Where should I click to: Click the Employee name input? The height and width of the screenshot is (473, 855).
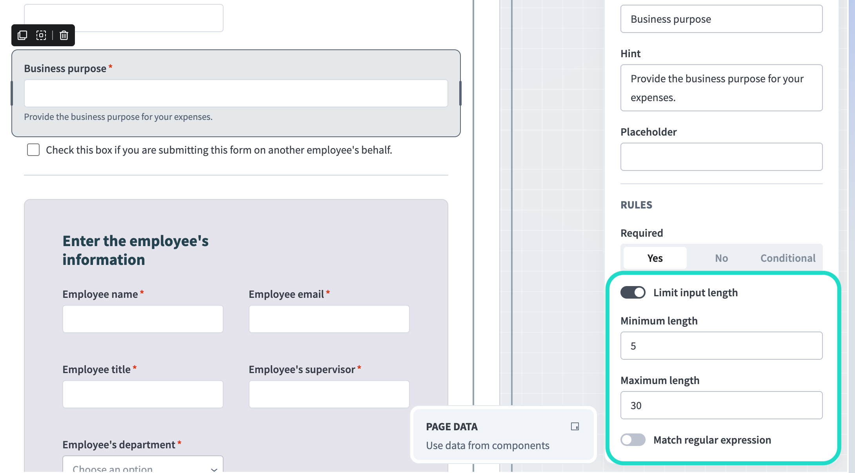pyautogui.click(x=143, y=319)
